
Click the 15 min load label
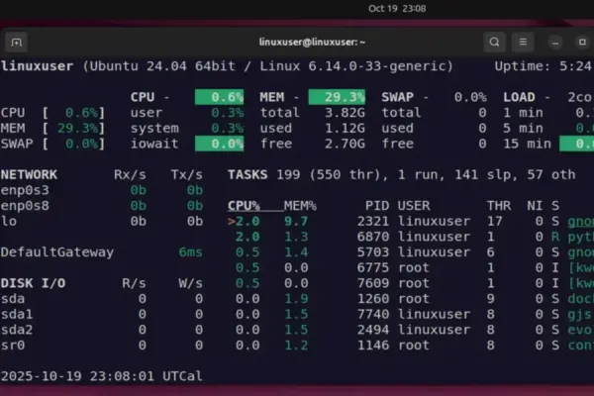pos(527,144)
